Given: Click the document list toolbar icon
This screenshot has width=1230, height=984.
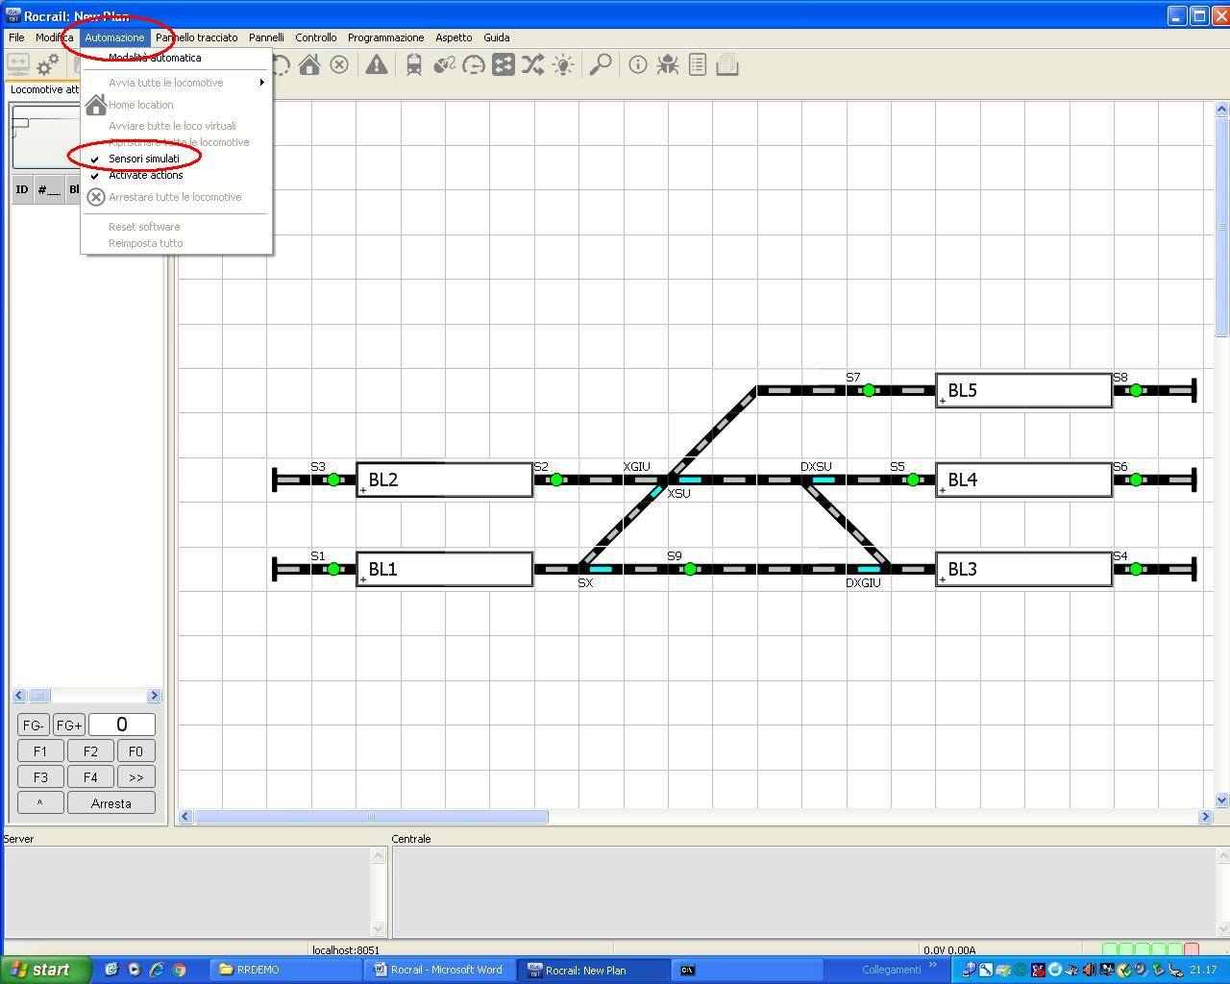Looking at the screenshot, I should 698,64.
